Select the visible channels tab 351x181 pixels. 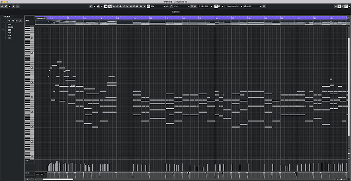[7, 17]
